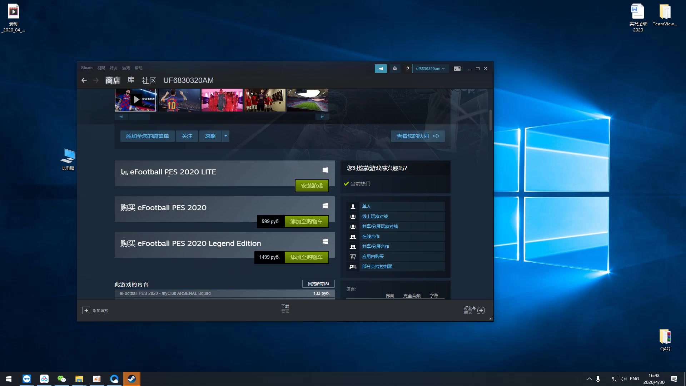Open File Explorer from taskbar
This screenshot has height=386, width=686.
[x=79, y=379]
